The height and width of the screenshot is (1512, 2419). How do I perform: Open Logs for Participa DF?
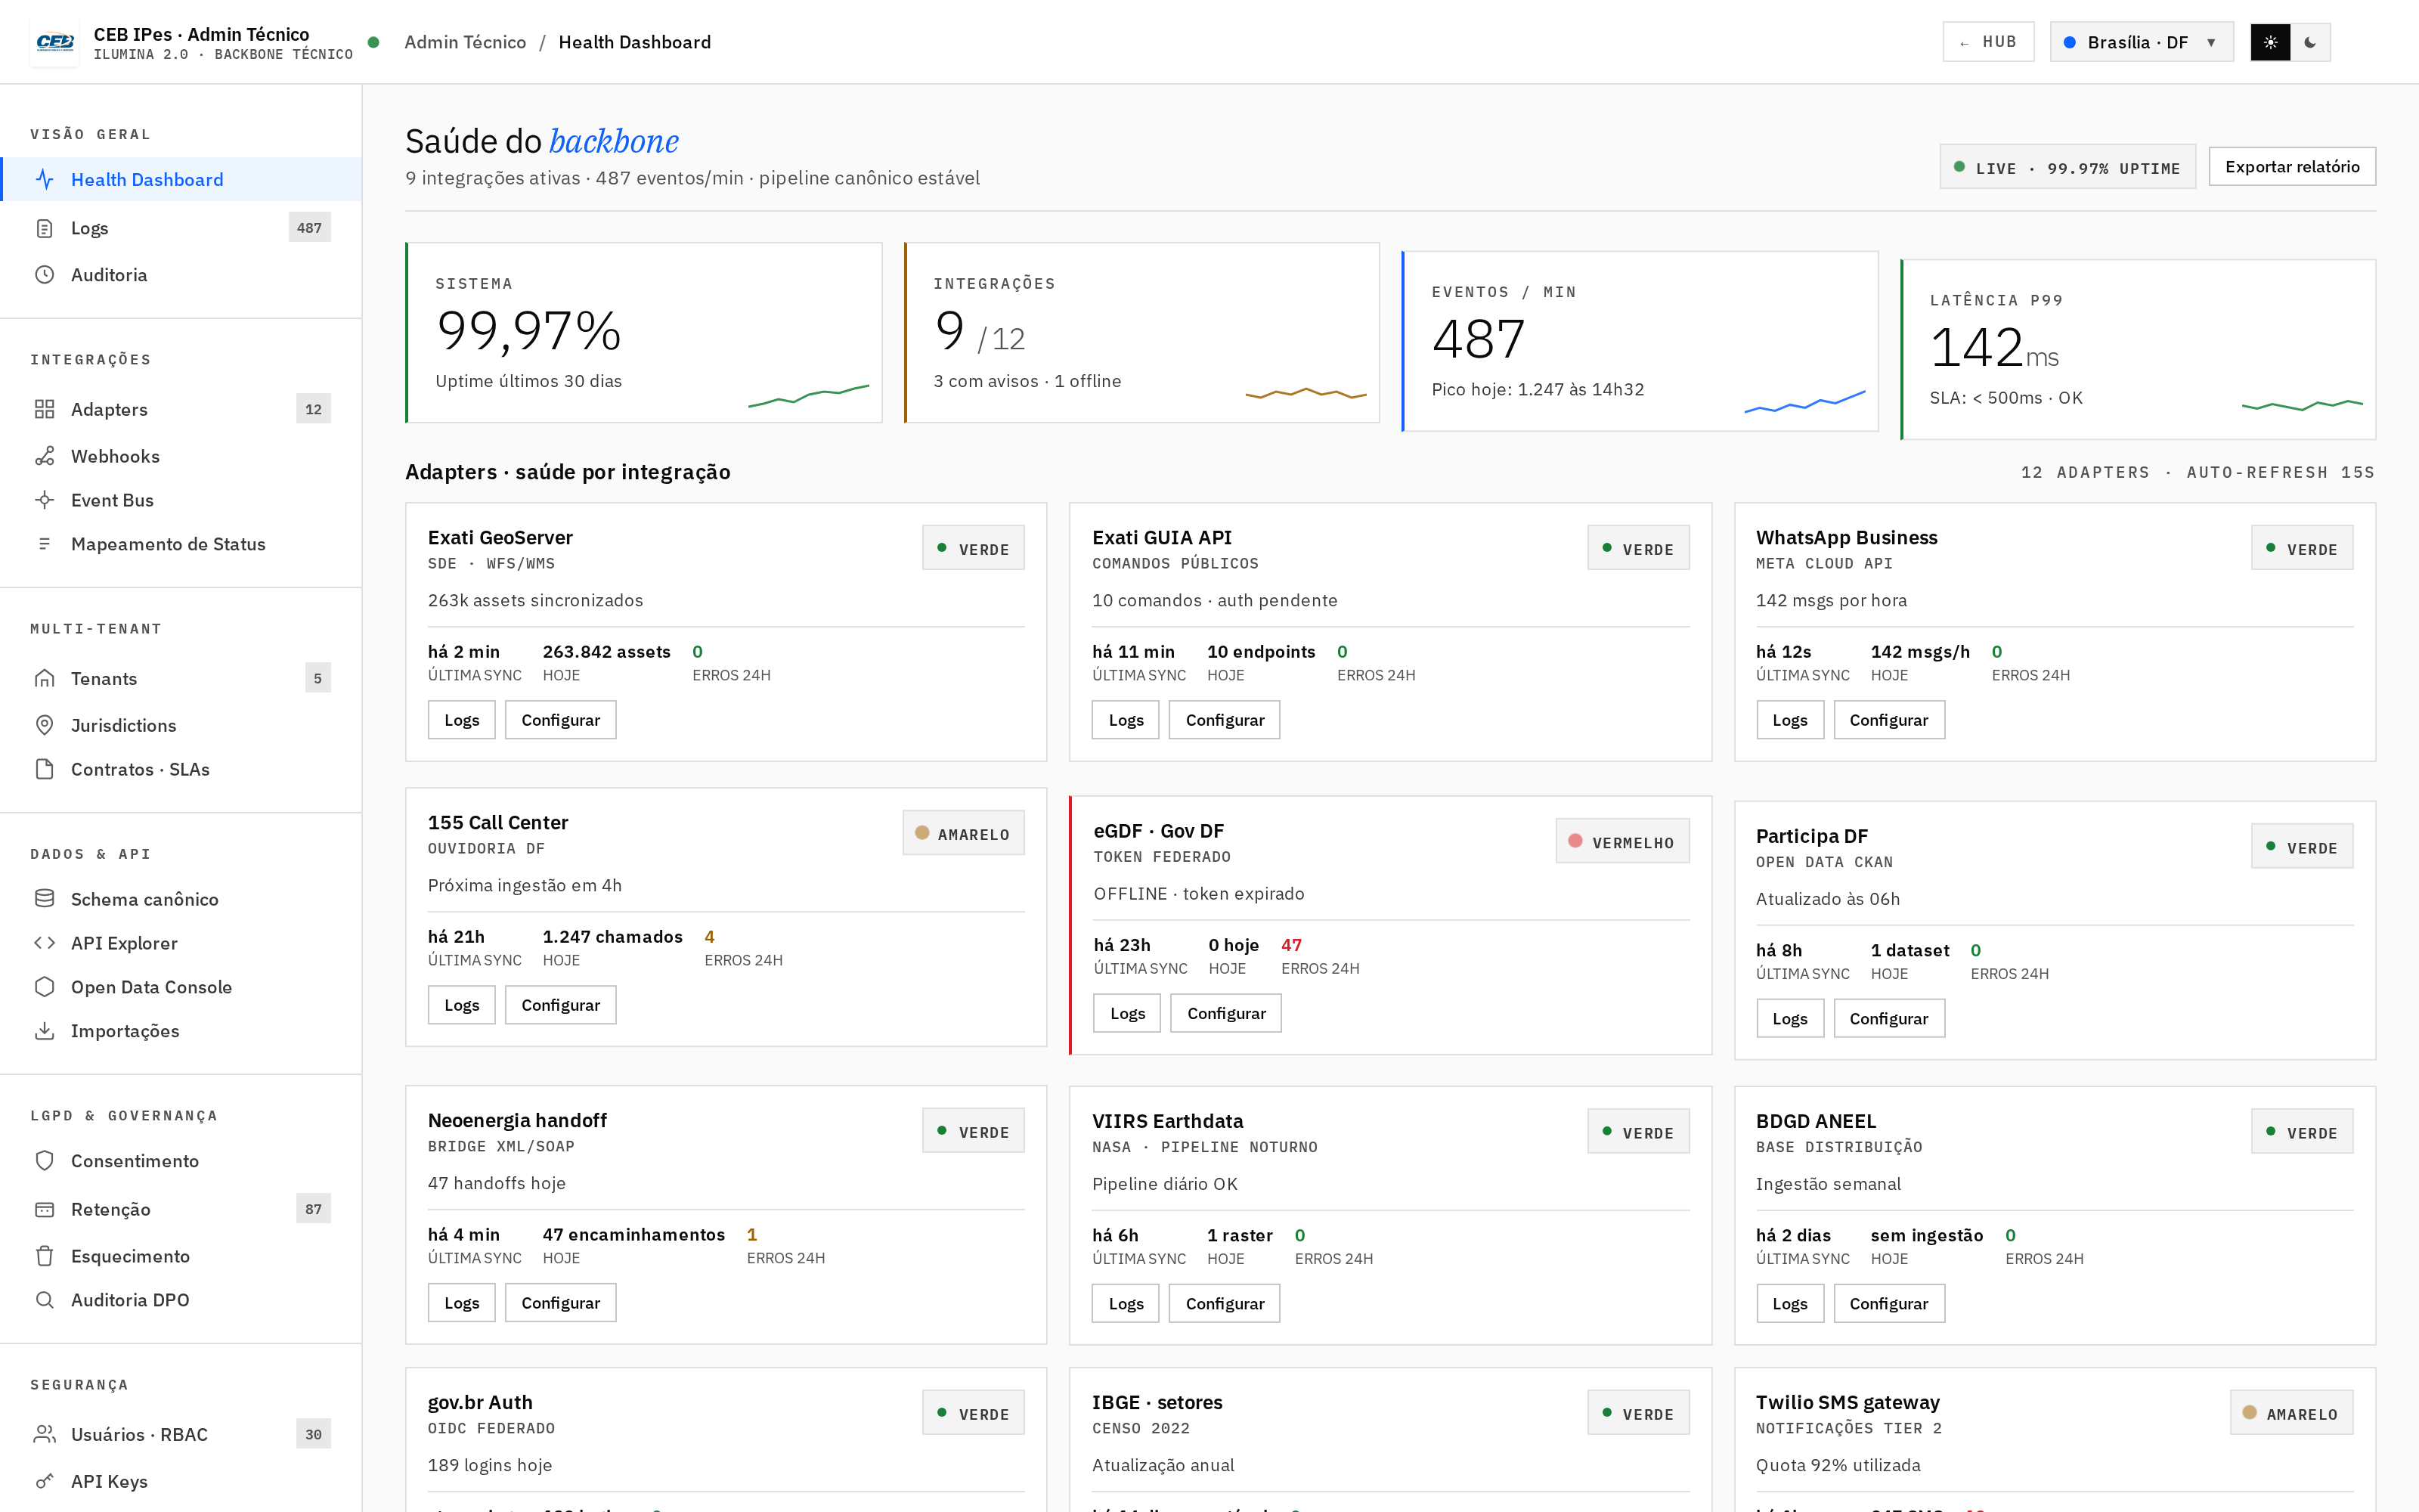(1789, 1018)
